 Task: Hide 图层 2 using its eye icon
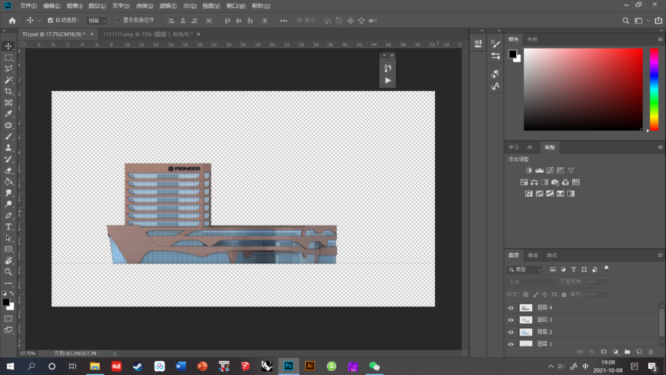click(x=511, y=332)
